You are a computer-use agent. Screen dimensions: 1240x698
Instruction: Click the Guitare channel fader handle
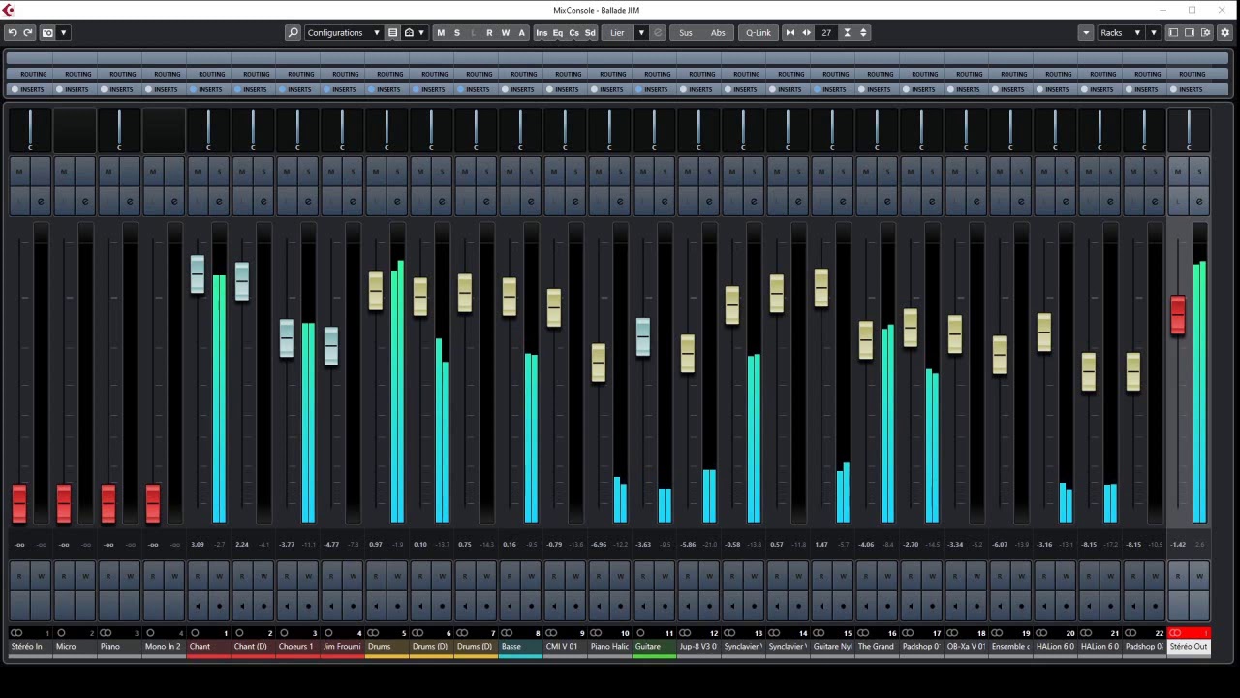tap(643, 337)
